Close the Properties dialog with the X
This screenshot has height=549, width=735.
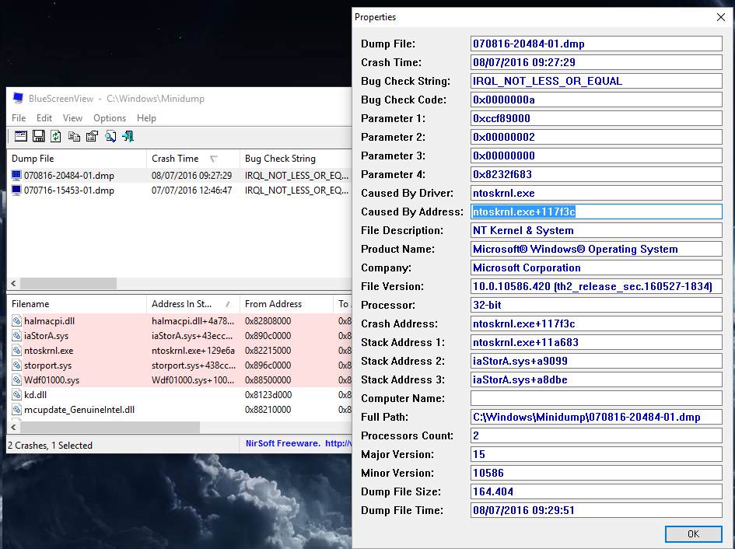721,17
